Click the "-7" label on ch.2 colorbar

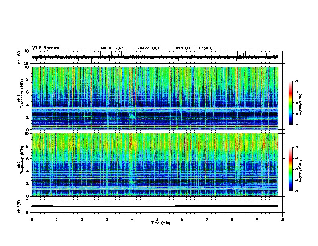point(296,191)
